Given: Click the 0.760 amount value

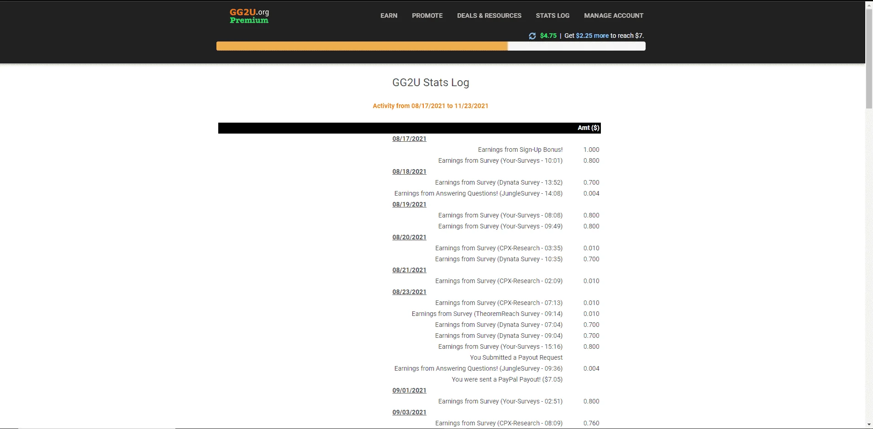Looking at the screenshot, I should 591,423.
